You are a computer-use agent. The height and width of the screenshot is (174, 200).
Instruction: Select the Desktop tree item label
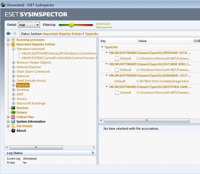23,90
